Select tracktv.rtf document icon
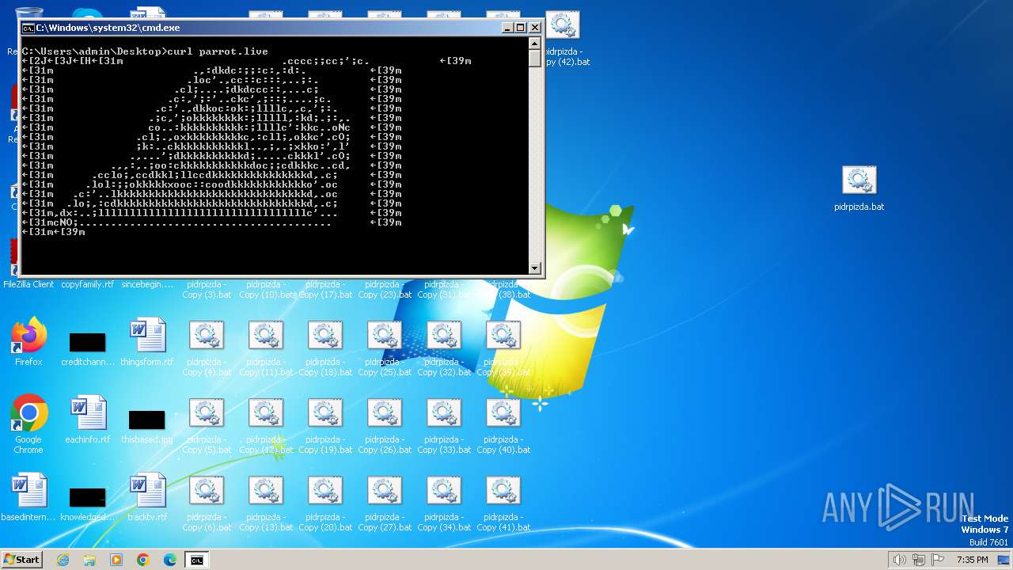 coord(147,491)
